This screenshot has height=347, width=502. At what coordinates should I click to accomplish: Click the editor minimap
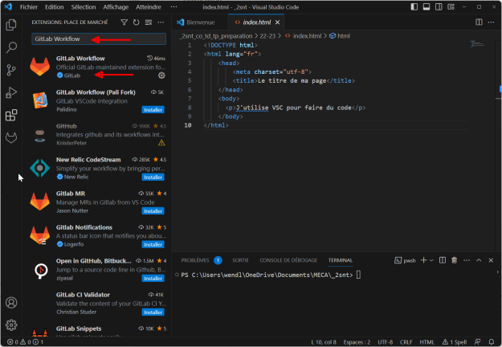477,44
